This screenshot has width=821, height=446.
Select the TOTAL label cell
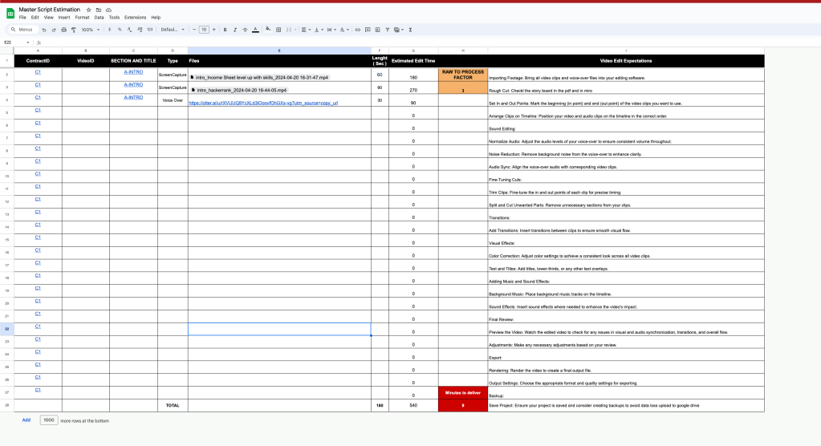pyautogui.click(x=173, y=406)
